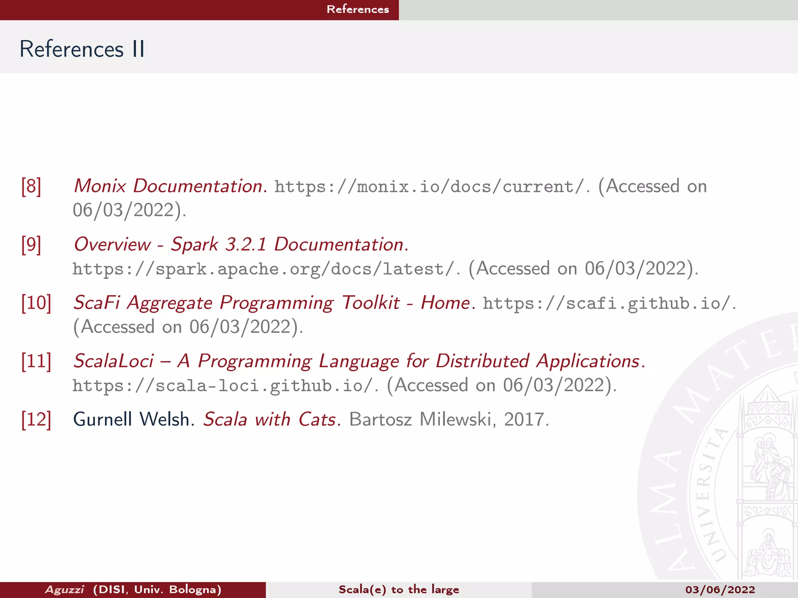Select the reference number [8]
The image size is (798, 598).
click(x=31, y=186)
